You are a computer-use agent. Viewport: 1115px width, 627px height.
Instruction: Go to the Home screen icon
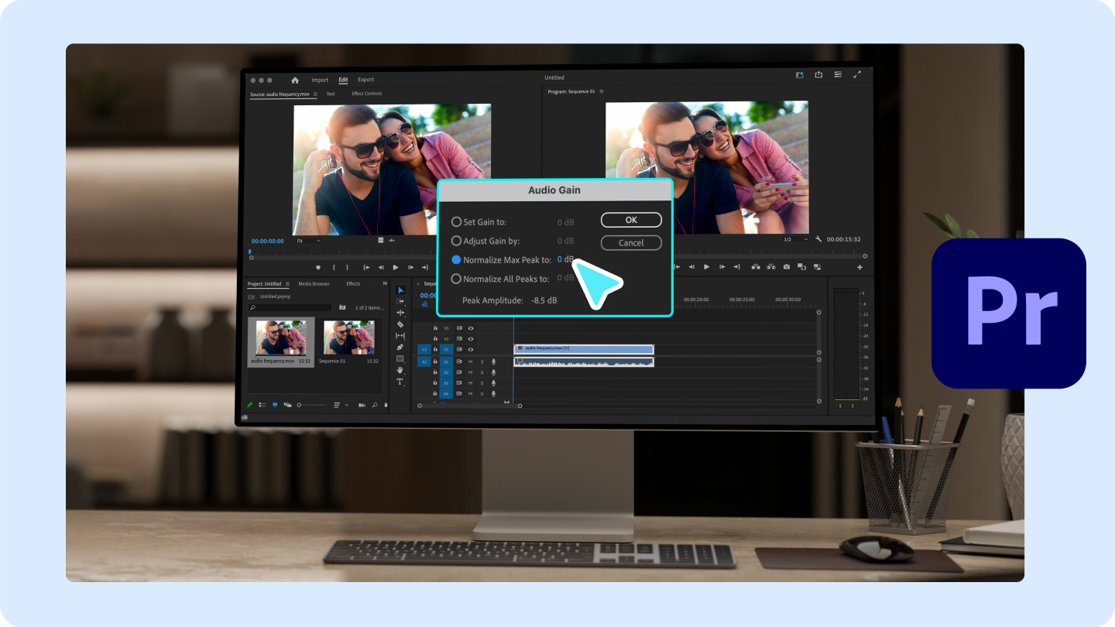point(294,80)
